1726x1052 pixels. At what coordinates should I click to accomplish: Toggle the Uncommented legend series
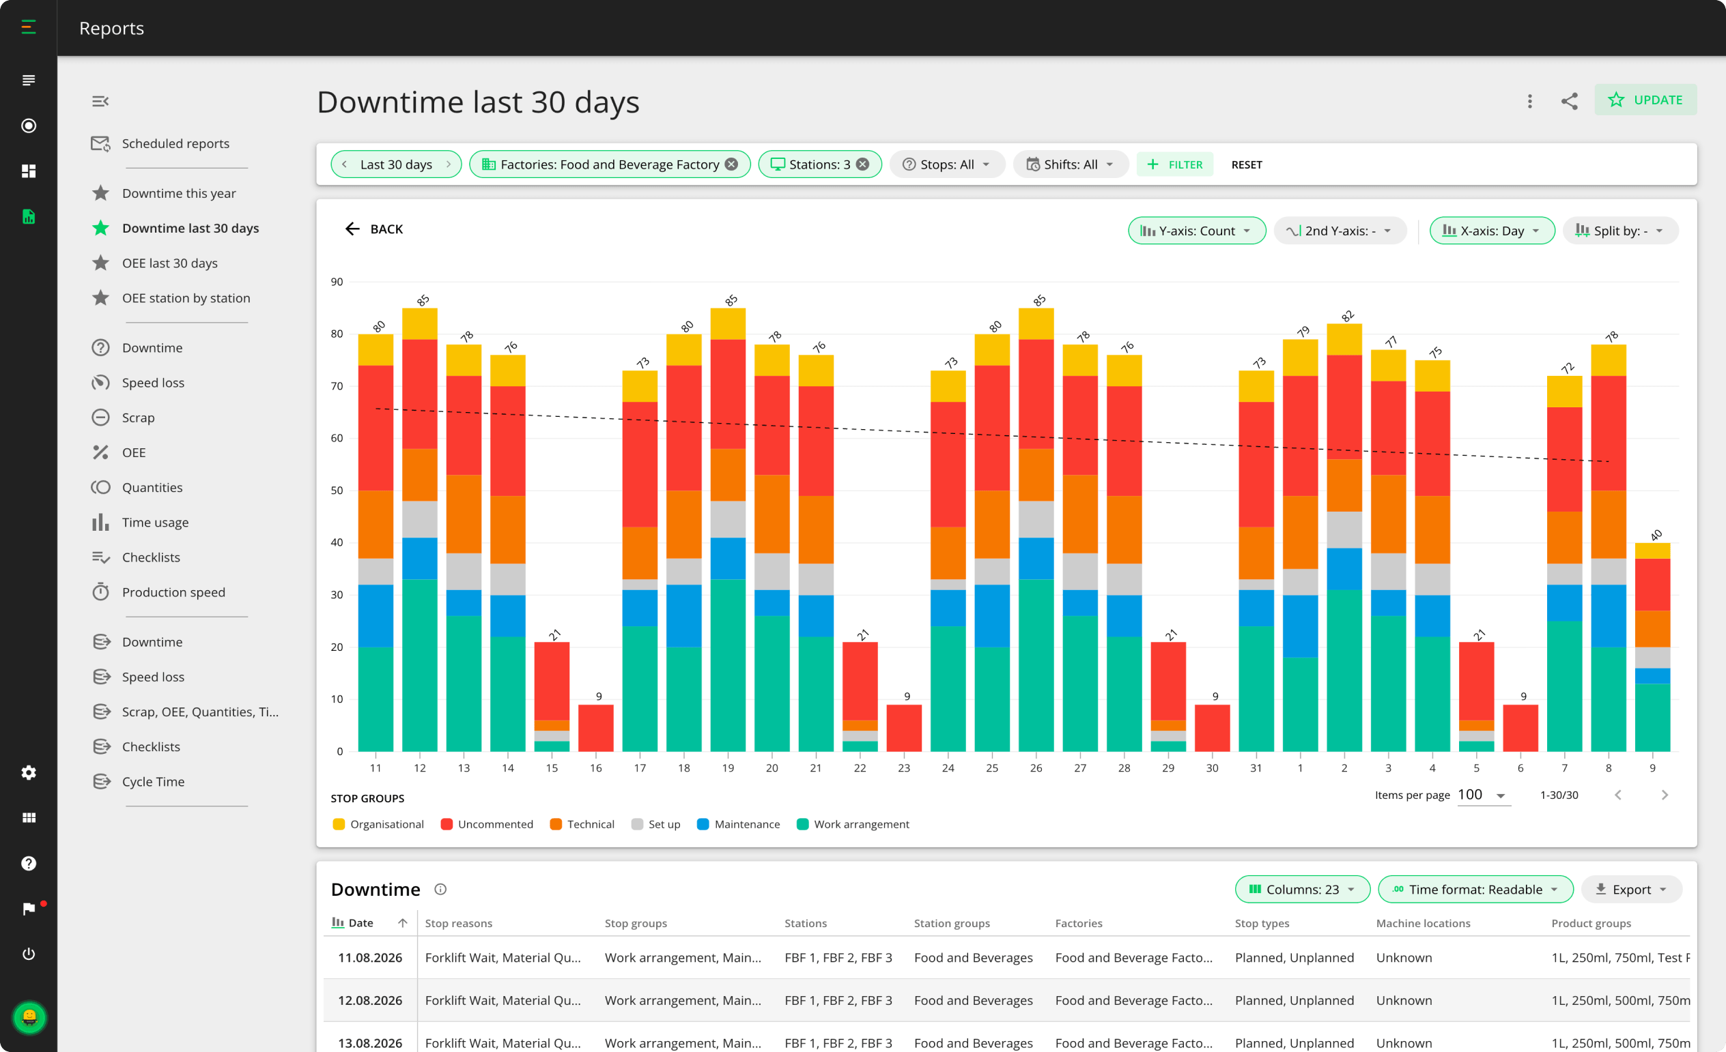(x=487, y=824)
